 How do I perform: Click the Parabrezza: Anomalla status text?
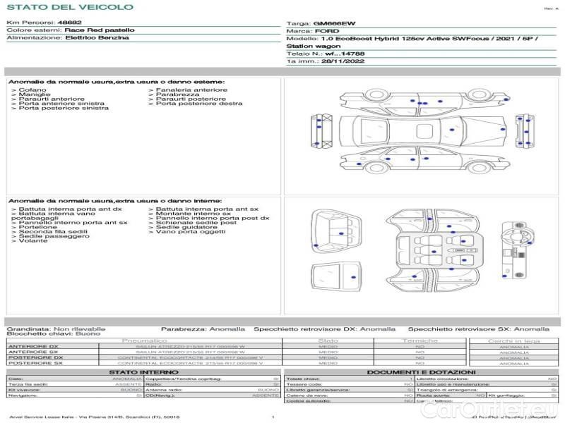[203, 329]
